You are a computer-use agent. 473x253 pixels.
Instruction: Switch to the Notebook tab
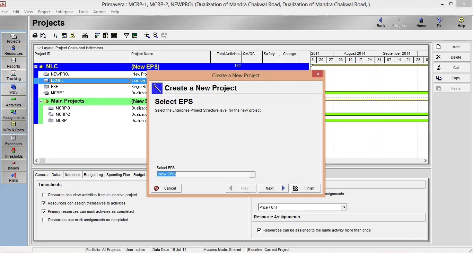[x=73, y=175]
